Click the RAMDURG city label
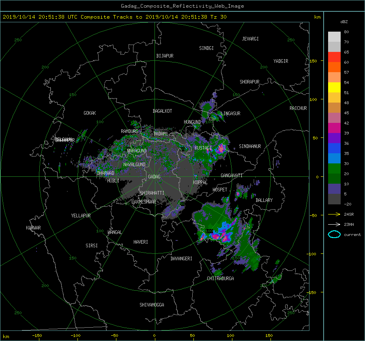This screenshot has height=341, width=365. tap(129, 131)
